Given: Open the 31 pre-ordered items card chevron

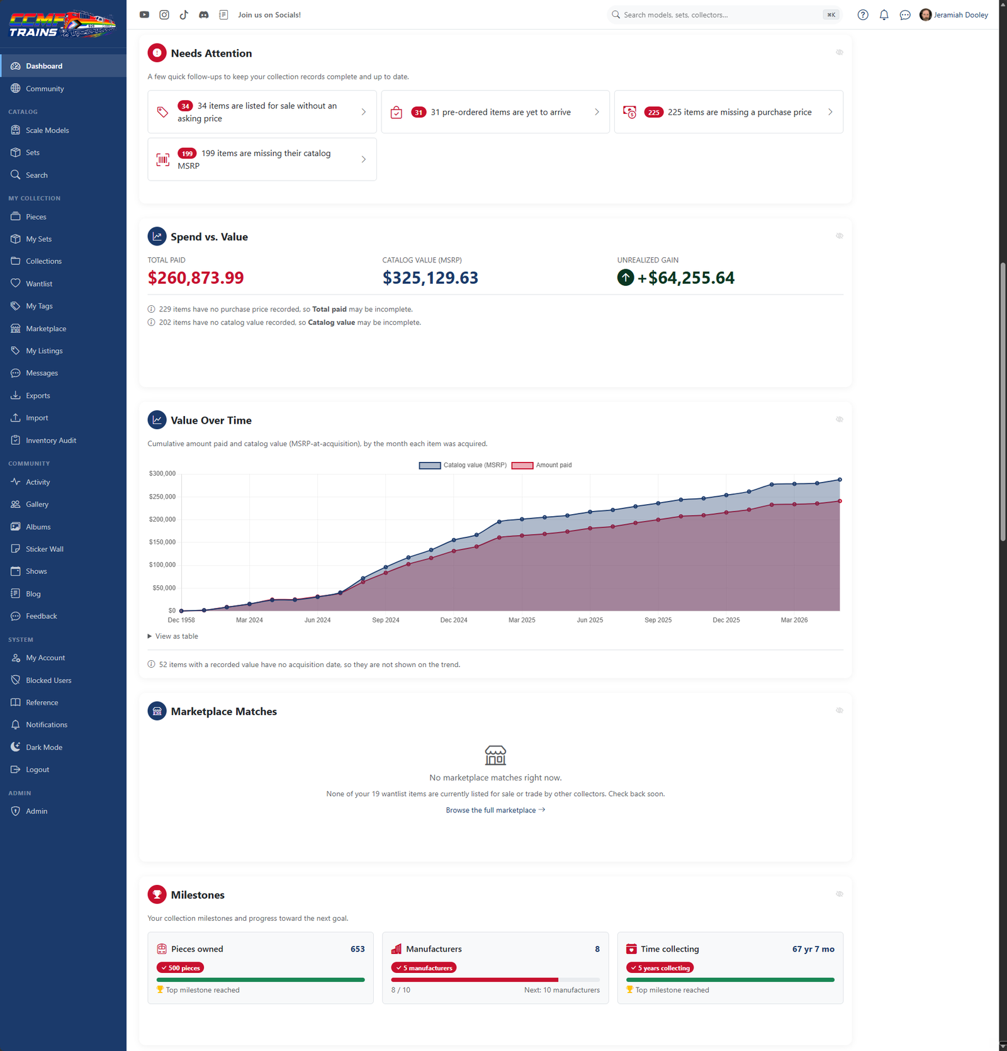Looking at the screenshot, I should point(597,112).
